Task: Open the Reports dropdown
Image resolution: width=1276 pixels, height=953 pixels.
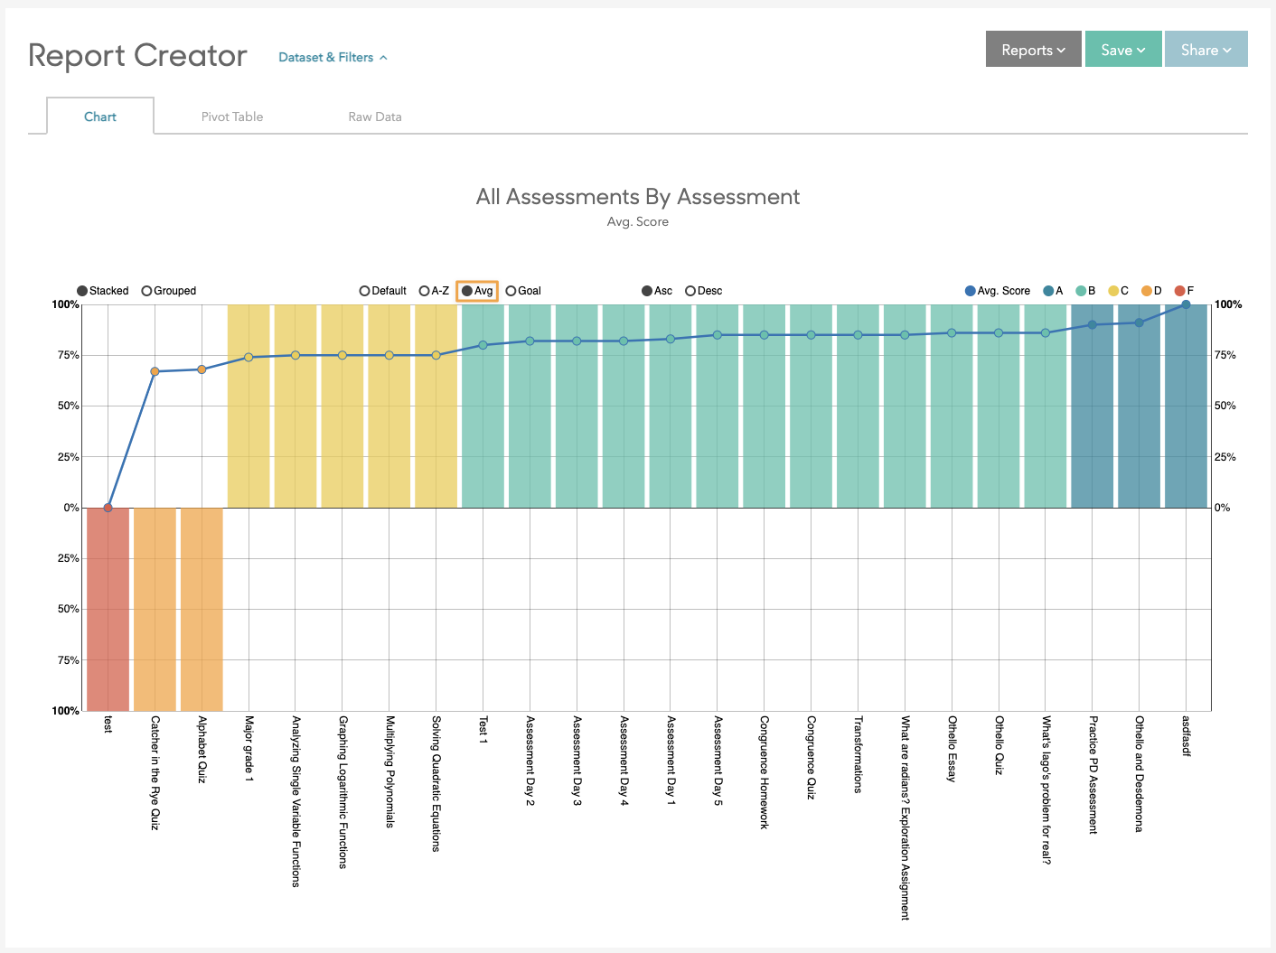Action: [x=1033, y=50]
